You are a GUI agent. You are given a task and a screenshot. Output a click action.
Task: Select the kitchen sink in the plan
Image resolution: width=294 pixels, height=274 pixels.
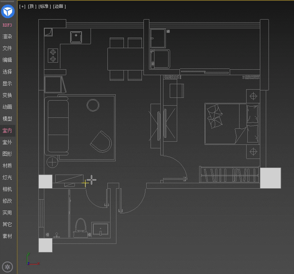pyautogui.click(x=76, y=37)
